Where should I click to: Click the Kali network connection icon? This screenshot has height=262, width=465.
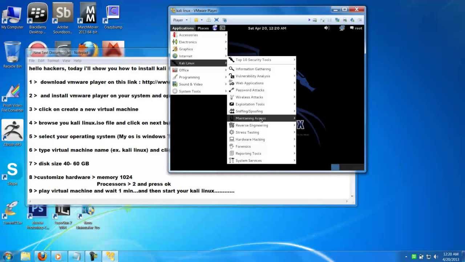point(342,28)
